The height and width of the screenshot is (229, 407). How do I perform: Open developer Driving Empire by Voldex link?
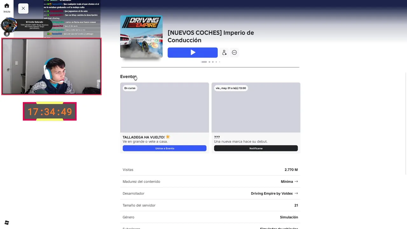point(274,193)
